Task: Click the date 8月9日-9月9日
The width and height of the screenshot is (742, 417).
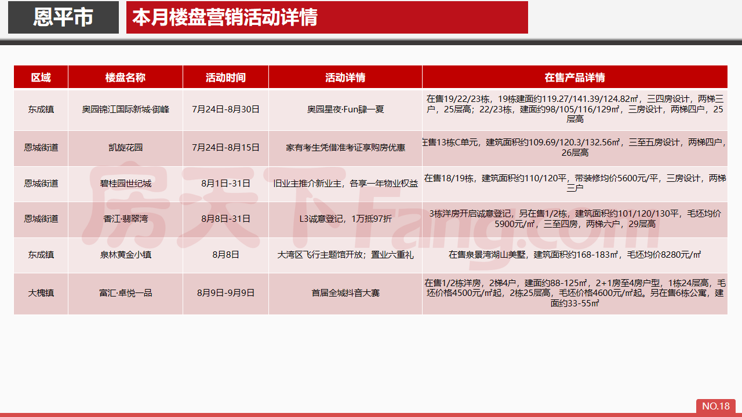Action: [x=225, y=293]
